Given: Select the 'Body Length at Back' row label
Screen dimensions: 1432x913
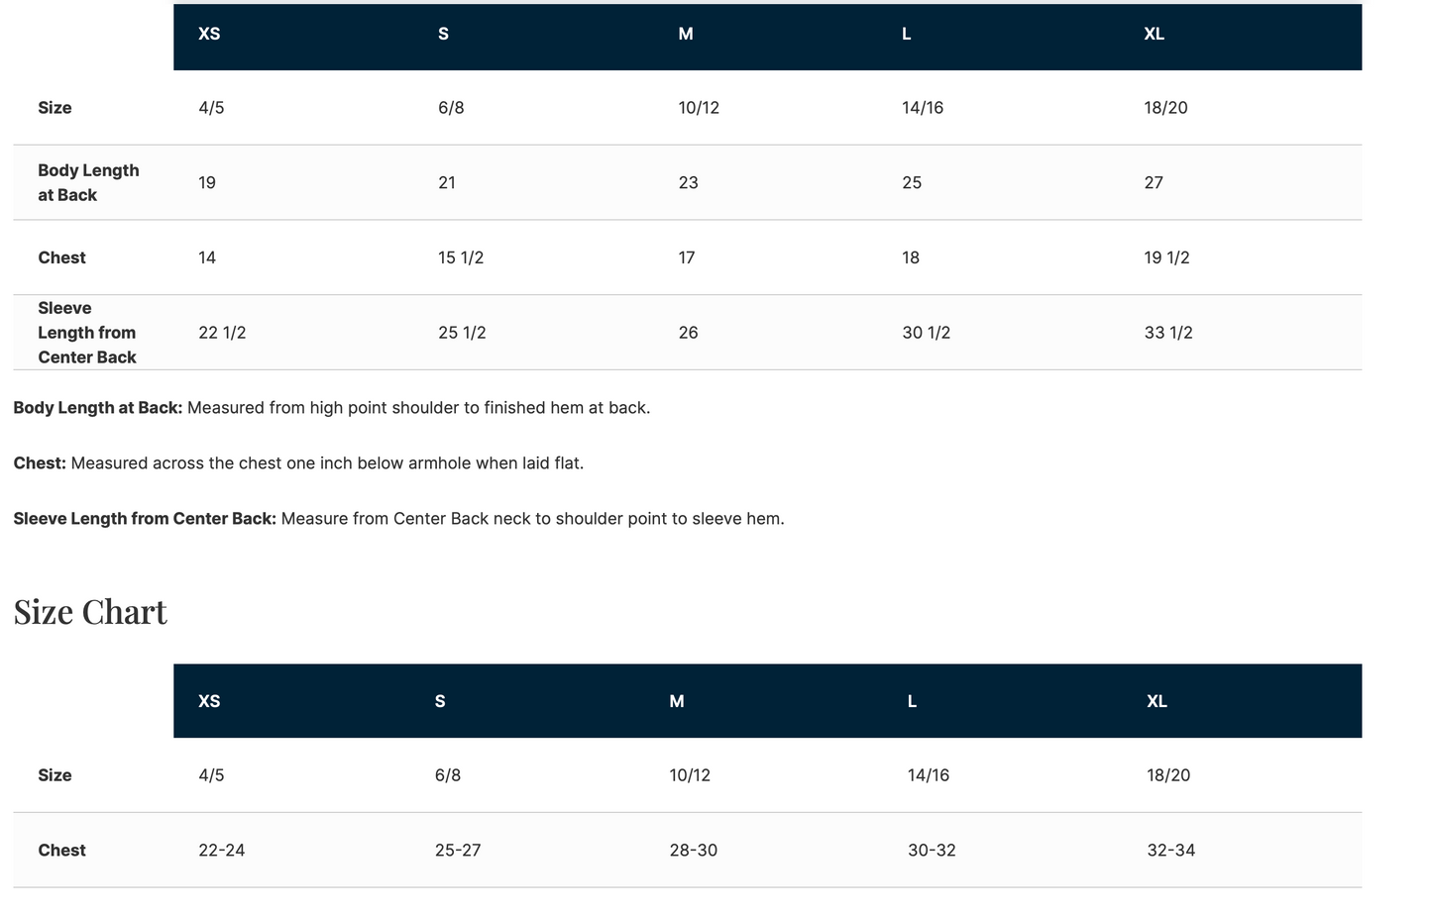Looking at the screenshot, I should [x=88, y=183].
